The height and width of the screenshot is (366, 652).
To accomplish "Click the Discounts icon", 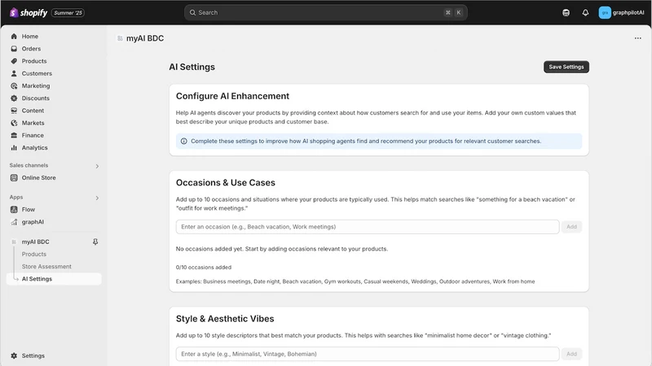I will [x=14, y=98].
